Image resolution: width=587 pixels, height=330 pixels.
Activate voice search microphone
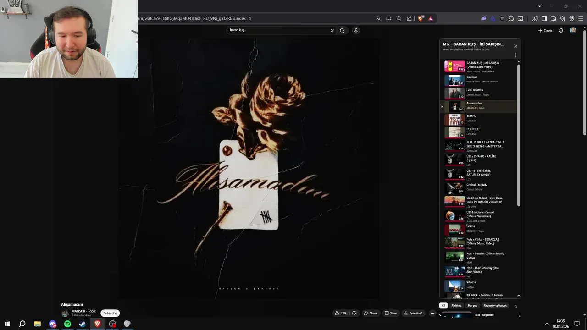click(356, 30)
